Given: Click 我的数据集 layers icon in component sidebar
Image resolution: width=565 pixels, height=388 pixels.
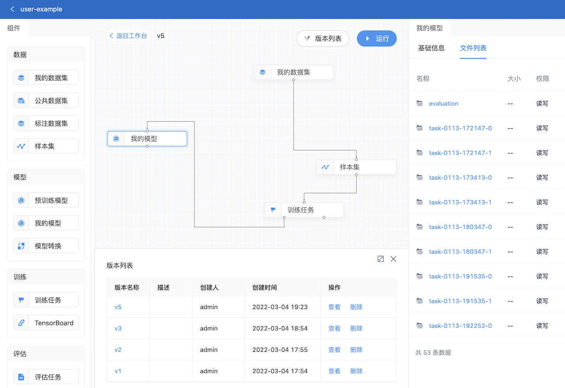Looking at the screenshot, I should pos(21,78).
